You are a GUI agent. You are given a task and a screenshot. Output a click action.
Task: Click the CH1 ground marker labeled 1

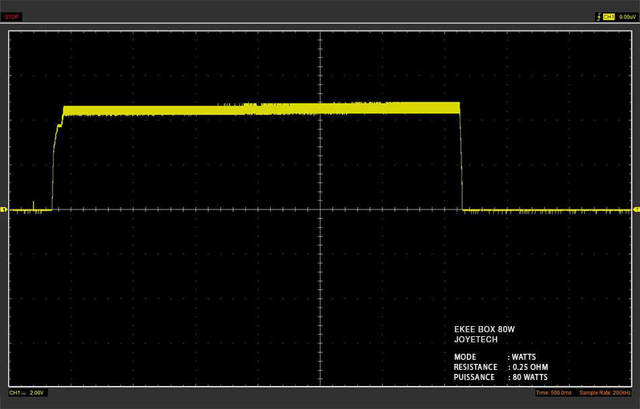(3, 210)
